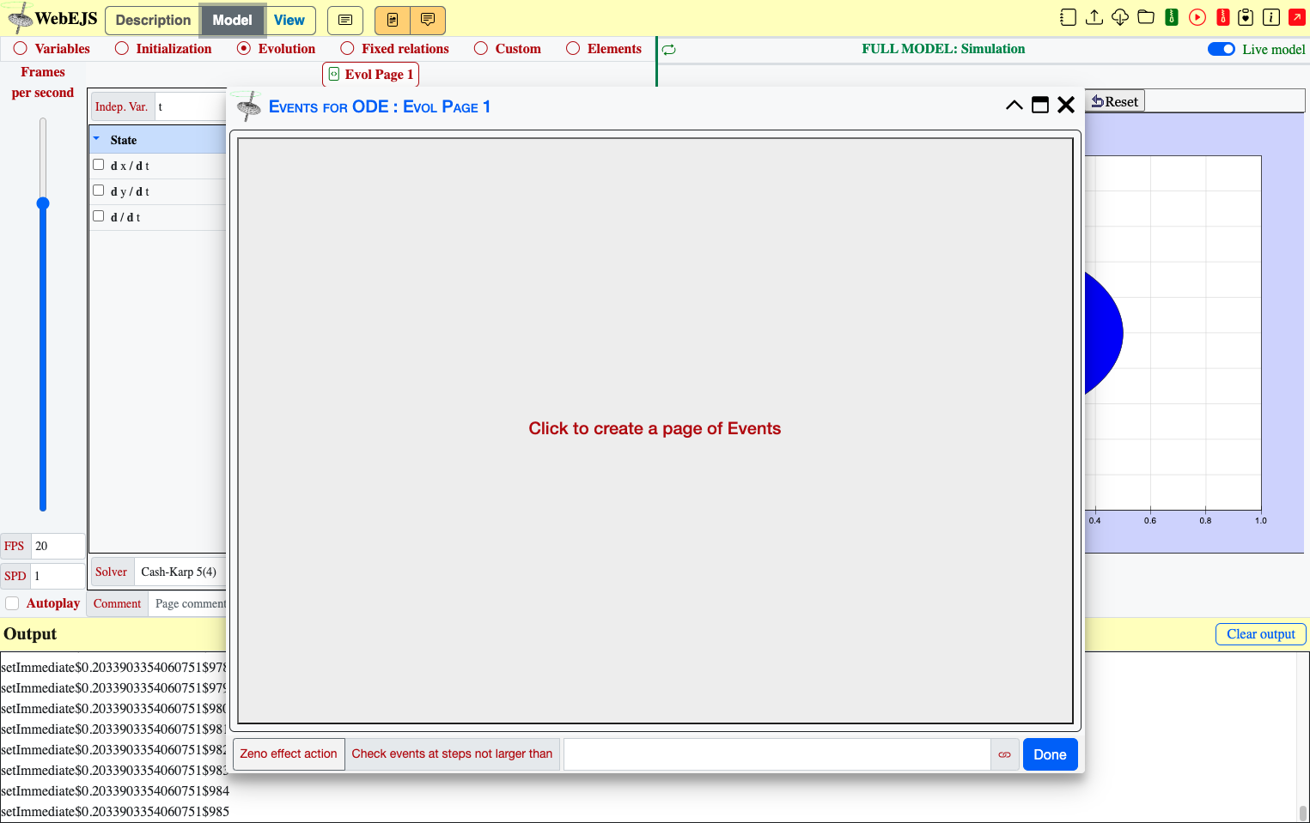Image resolution: width=1310 pixels, height=823 pixels.
Task: Open the information icon
Action: tap(1271, 17)
